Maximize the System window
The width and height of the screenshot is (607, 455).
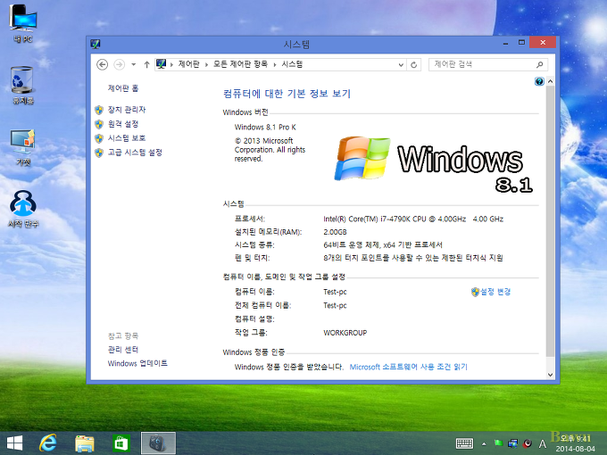522,43
